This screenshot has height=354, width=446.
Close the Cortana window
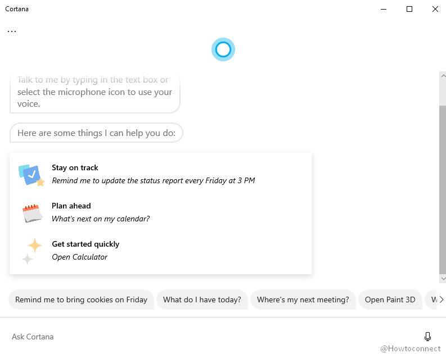[x=435, y=9]
